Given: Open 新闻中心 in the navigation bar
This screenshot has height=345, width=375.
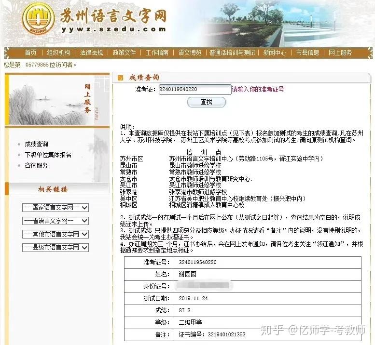Looking at the screenshot, I should [275, 53].
